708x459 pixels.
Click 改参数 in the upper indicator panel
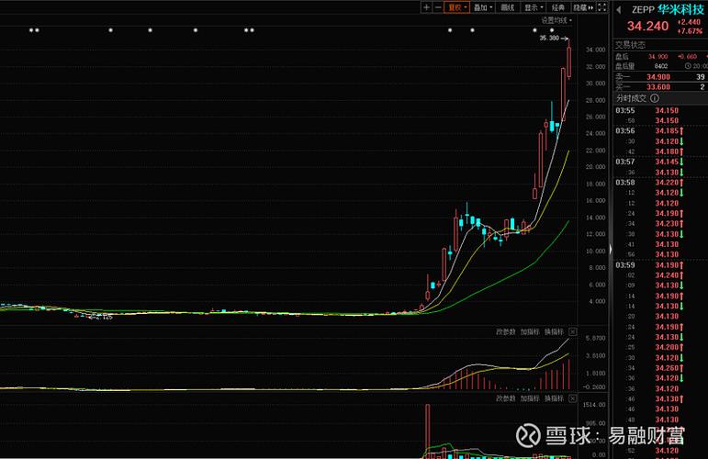pos(506,331)
